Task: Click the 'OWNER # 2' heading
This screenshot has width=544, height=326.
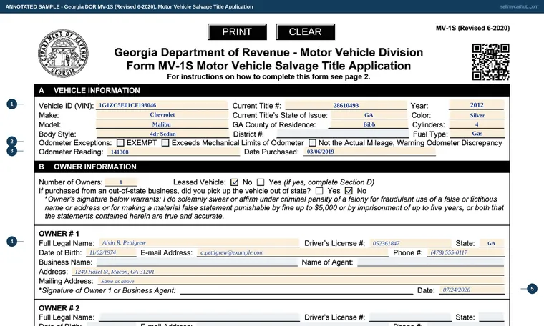Action: coord(59,308)
